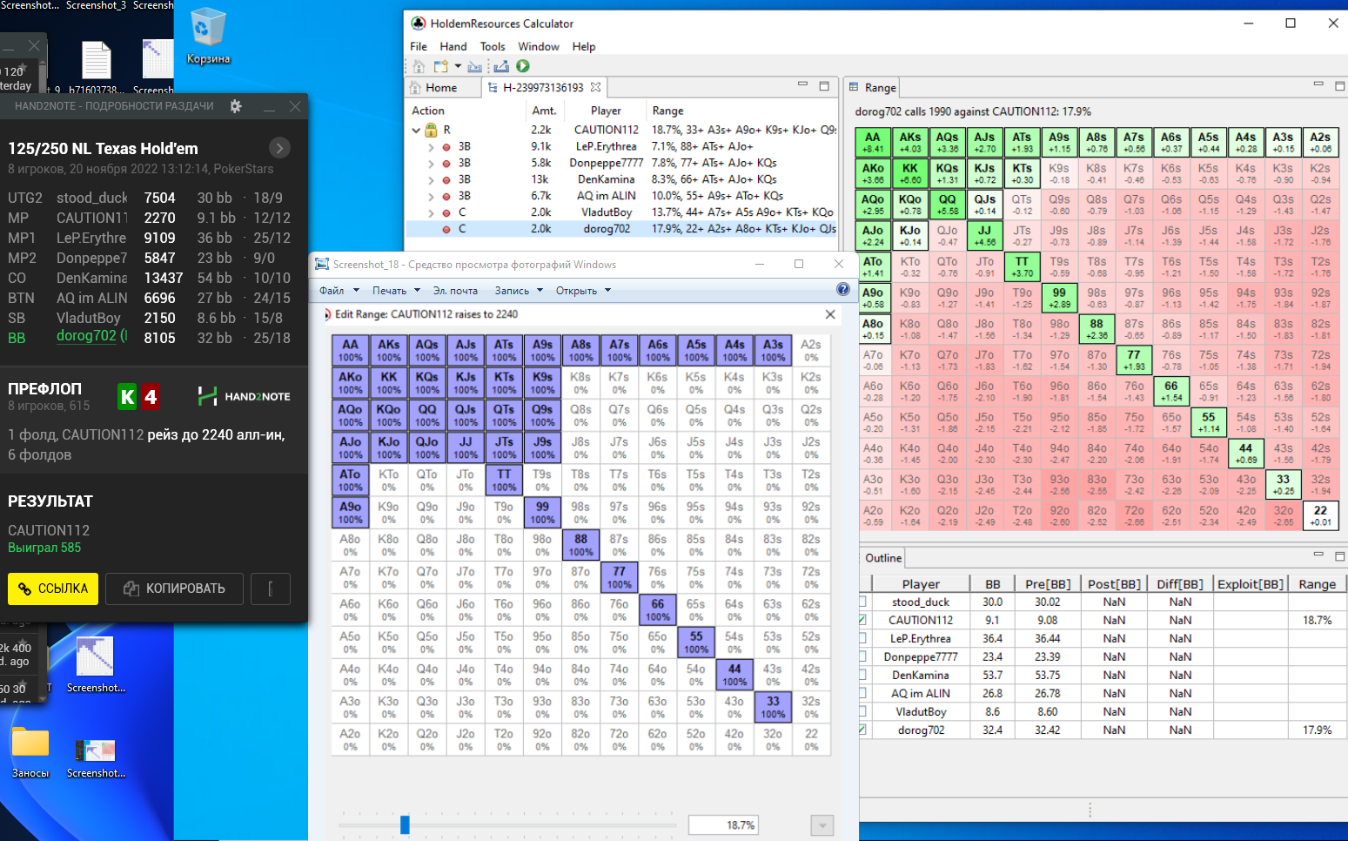Expand the VladutBoy call tree node

(x=430, y=213)
